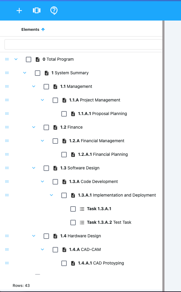181x292 pixels.
Task: Collapse the 1.3 Software Design branch
Action: tap(34, 168)
